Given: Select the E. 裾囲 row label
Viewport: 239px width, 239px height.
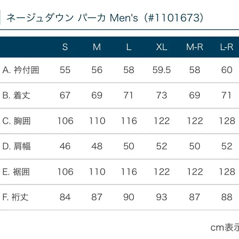Looking at the screenshot, I should (x=16, y=172).
